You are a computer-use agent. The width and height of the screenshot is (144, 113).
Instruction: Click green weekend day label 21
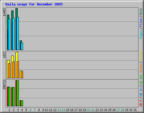click(x=93, y=110)
